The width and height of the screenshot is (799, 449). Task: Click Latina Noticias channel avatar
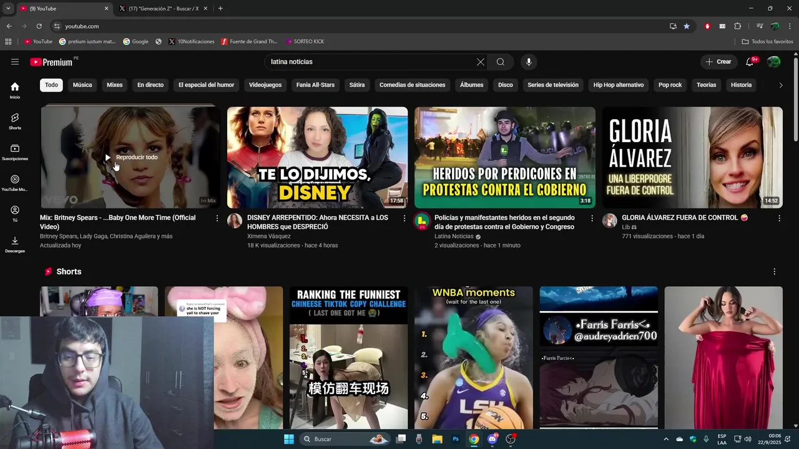(422, 221)
